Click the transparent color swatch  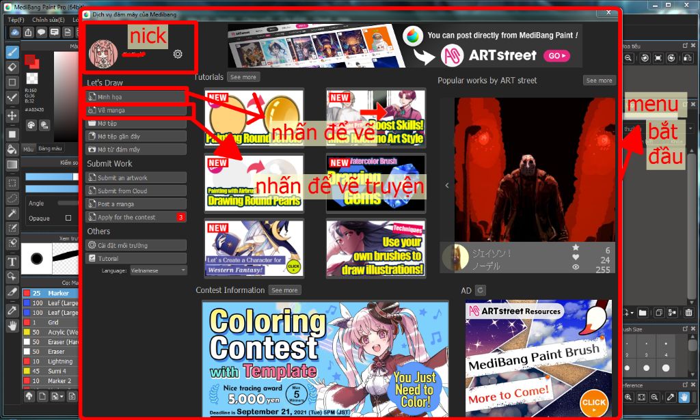point(32,79)
